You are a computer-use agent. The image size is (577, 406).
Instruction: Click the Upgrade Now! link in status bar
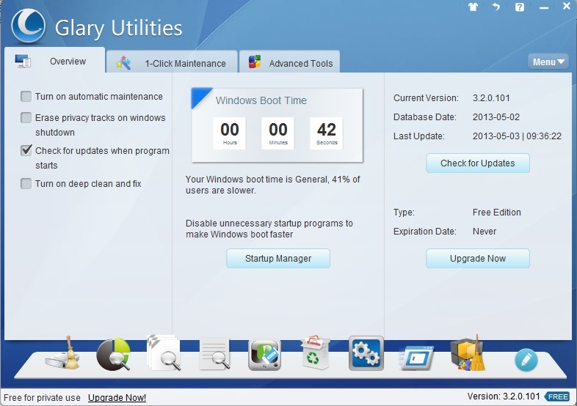pyautogui.click(x=117, y=398)
